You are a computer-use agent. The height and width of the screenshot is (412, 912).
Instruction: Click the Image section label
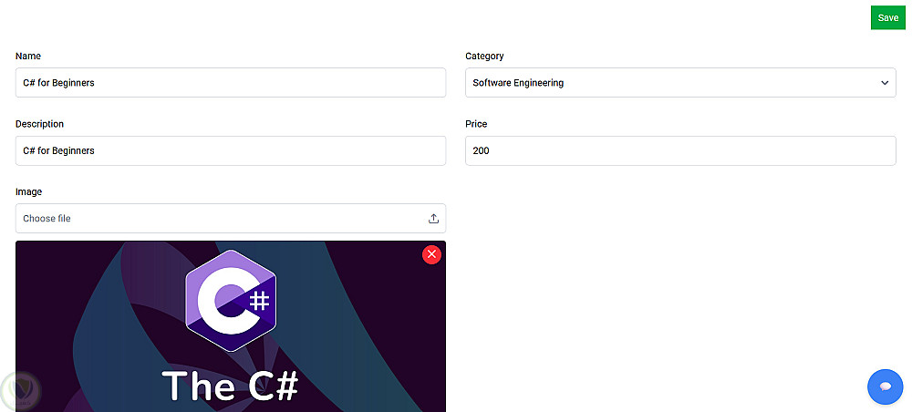(x=29, y=192)
